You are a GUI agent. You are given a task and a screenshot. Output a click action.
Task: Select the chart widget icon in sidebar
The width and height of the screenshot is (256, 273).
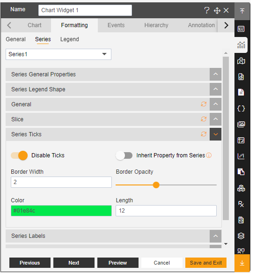tap(241, 45)
